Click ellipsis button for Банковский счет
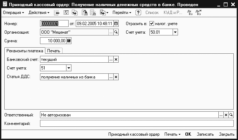The width and height of the screenshot is (238, 140). click(111, 59)
